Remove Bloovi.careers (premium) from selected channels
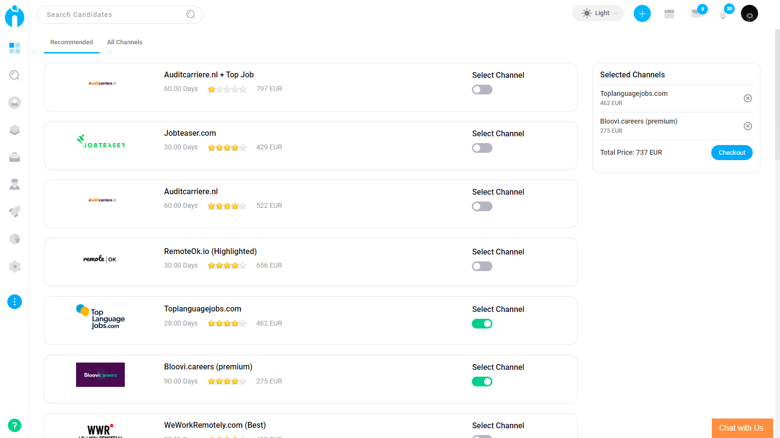 pos(748,126)
